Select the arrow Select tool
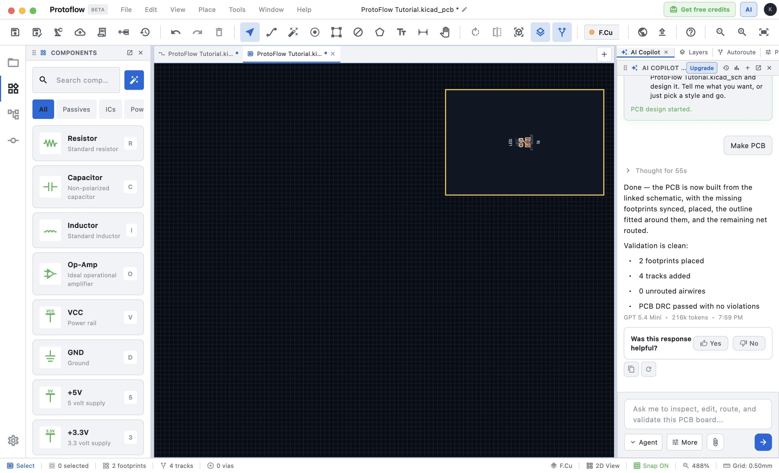This screenshot has height=473, width=779. pyautogui.click(x=250, y=32)
